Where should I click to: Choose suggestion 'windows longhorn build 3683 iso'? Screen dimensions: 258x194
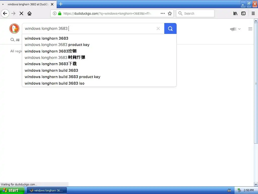click(x=99, y=83)
